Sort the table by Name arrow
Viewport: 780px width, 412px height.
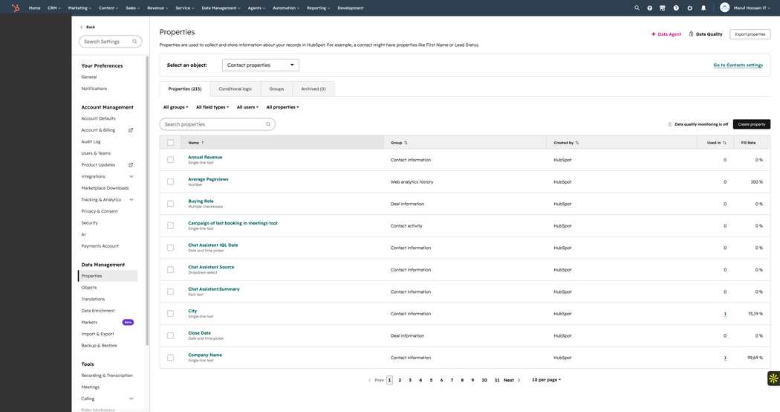point(203,143)
